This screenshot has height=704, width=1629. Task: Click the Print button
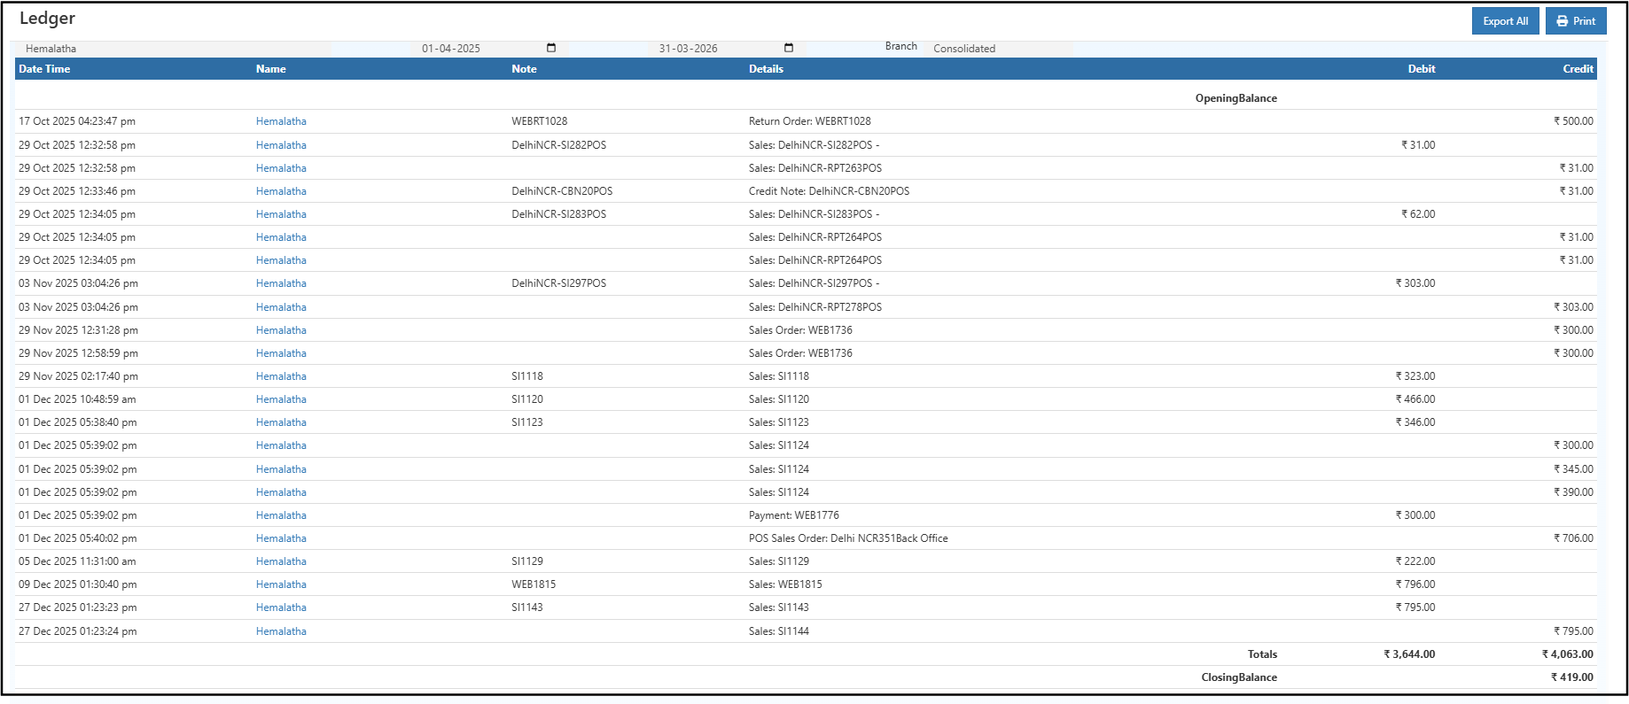(1576, 21)
